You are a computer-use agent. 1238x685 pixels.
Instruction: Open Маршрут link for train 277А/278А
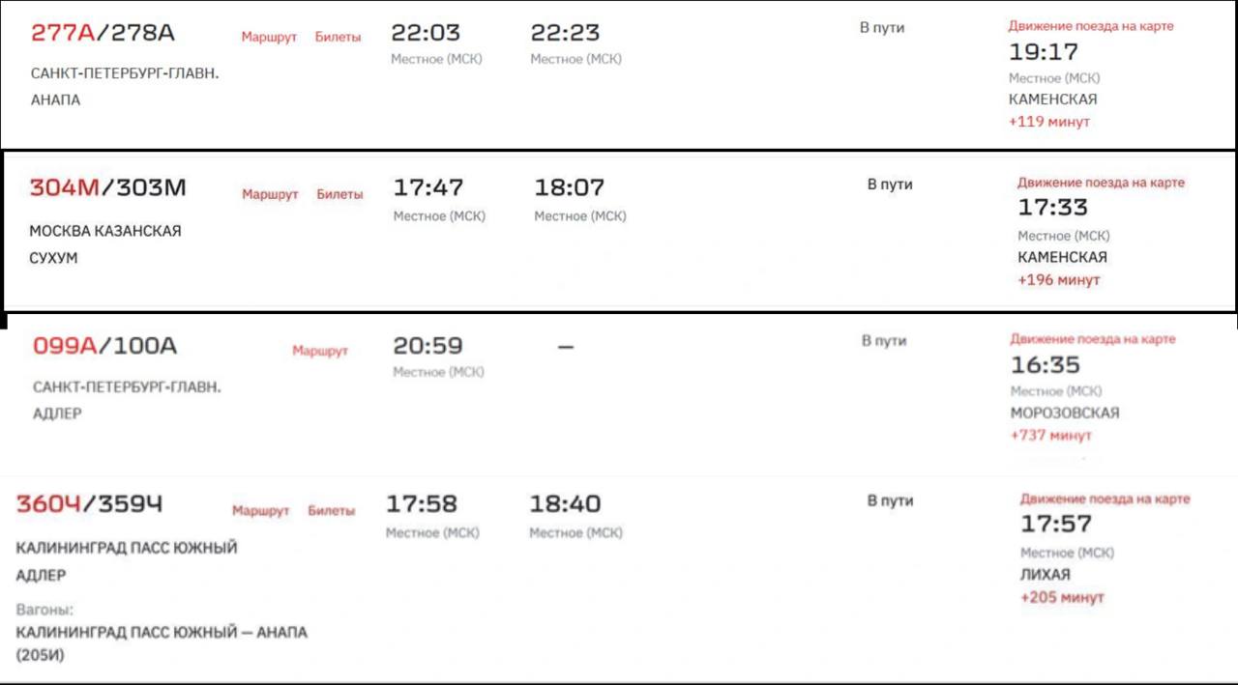tap(269, 38)
